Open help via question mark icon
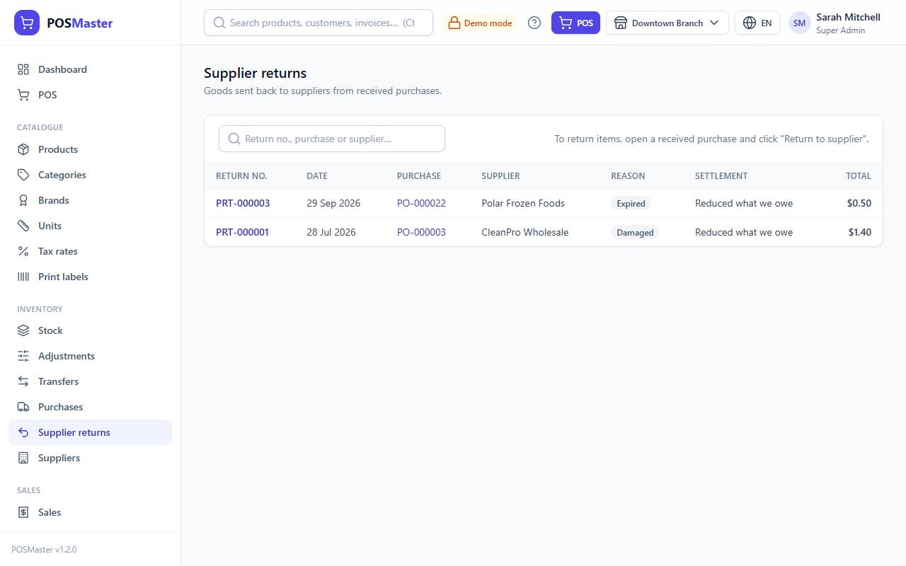The width and height of the screenshot is (906, 566). 534,23
